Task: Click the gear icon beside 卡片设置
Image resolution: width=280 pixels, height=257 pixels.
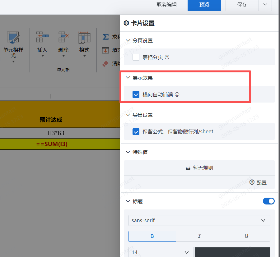Action: pos(126,23)
